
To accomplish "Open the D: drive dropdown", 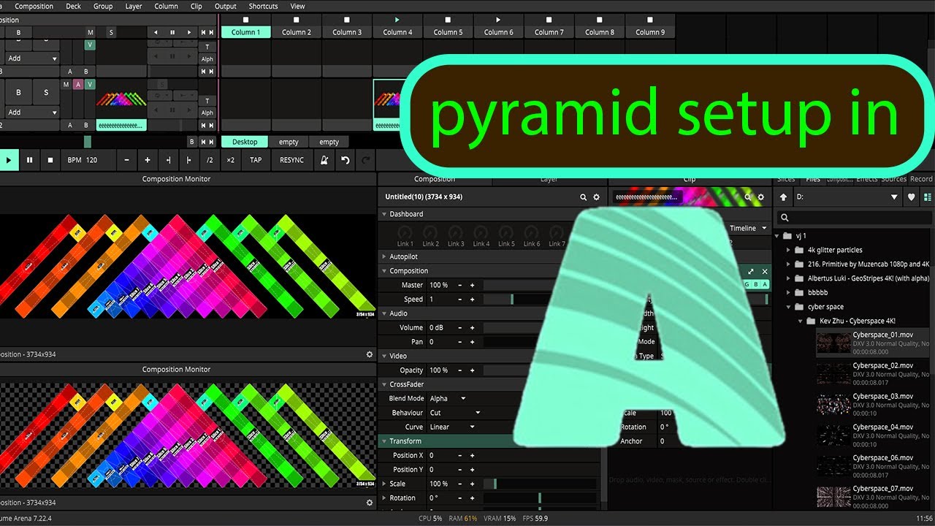I will 848,197.
